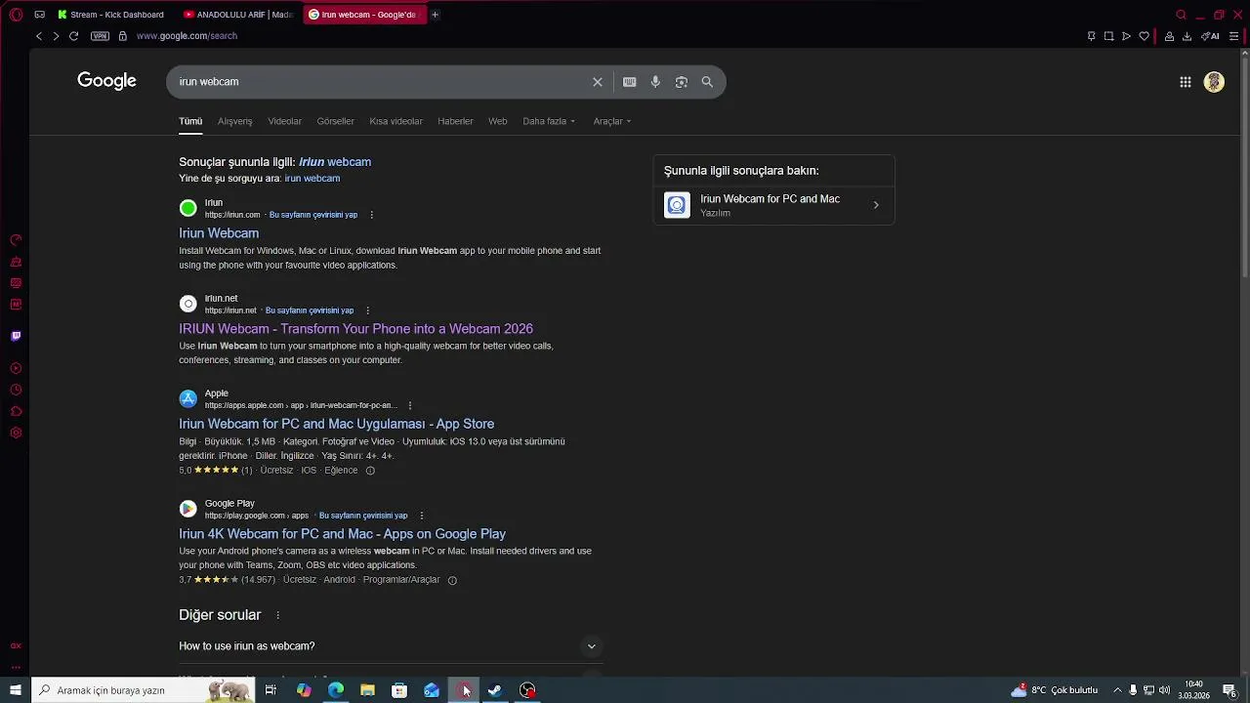Go back using the browser back arrow

[x=39, y=36]
